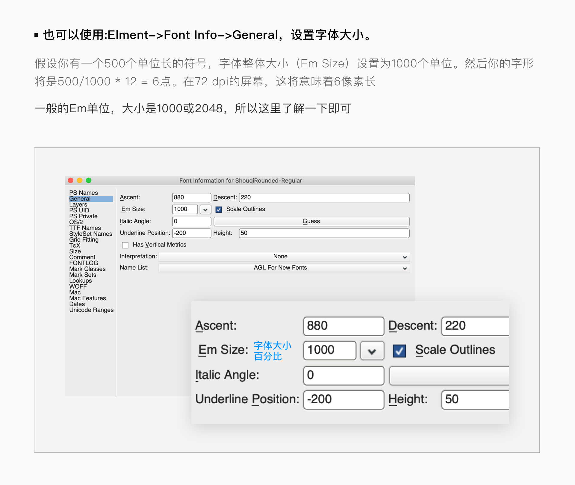
Task: Click the enlarged Descent 220 field
Action: coord(476,326)
